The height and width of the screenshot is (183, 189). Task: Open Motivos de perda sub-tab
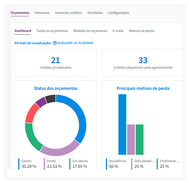(141, 31)
